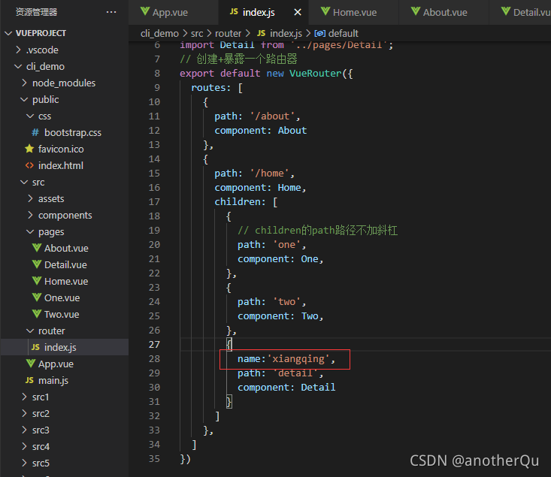551x477 pixels.
Task: Collapse the src folder chevron
Action: tap(24, 182)
